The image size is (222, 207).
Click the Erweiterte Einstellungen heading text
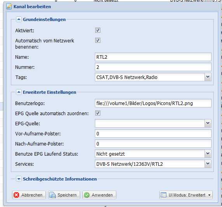point(49,92)
